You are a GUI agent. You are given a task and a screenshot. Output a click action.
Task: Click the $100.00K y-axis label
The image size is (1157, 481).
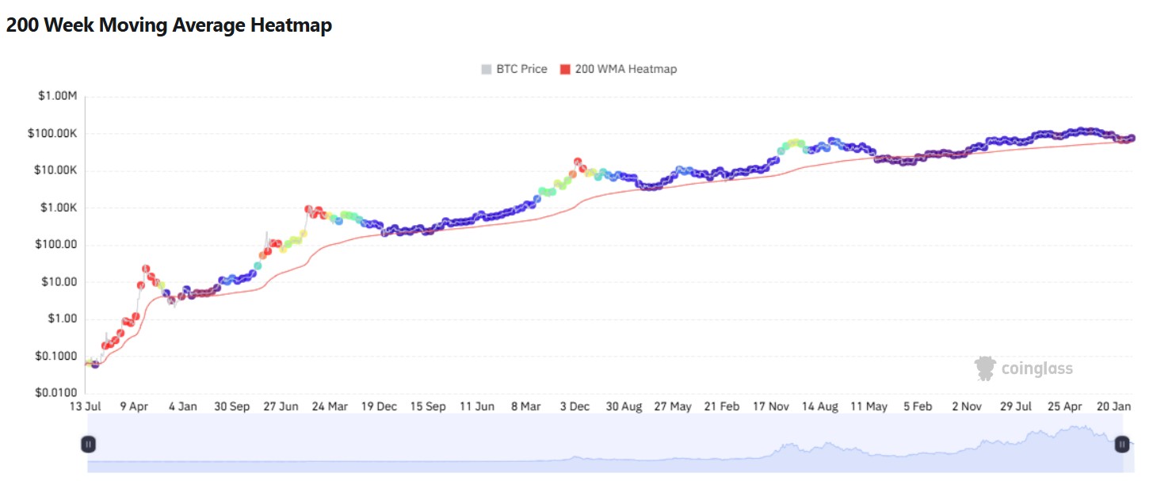pos(52,134)
